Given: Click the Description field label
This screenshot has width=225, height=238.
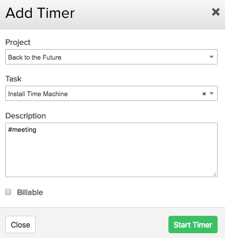Looking at the screenshot, I should click(x=26, y=116).
